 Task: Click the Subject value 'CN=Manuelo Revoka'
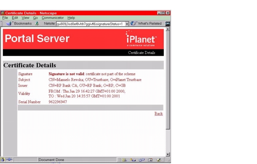[66, 80]
